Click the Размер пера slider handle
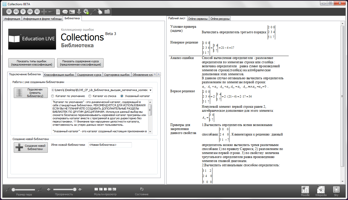348x200 pixels. coord(13,189)
